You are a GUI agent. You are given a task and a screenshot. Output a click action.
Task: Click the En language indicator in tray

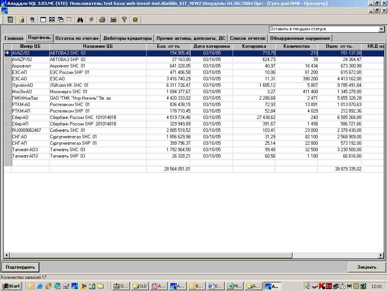pos(329,286)
